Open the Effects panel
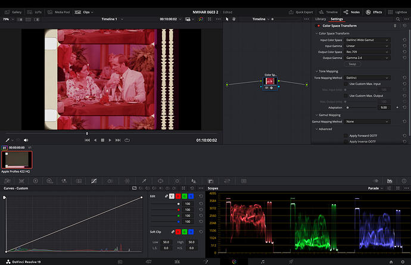 coord(374,11)
